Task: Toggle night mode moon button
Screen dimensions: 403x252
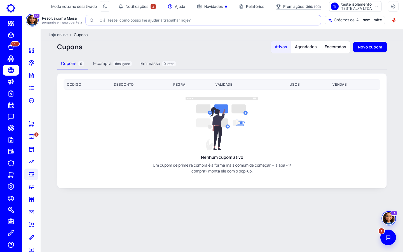Action: tap(105, 6)
